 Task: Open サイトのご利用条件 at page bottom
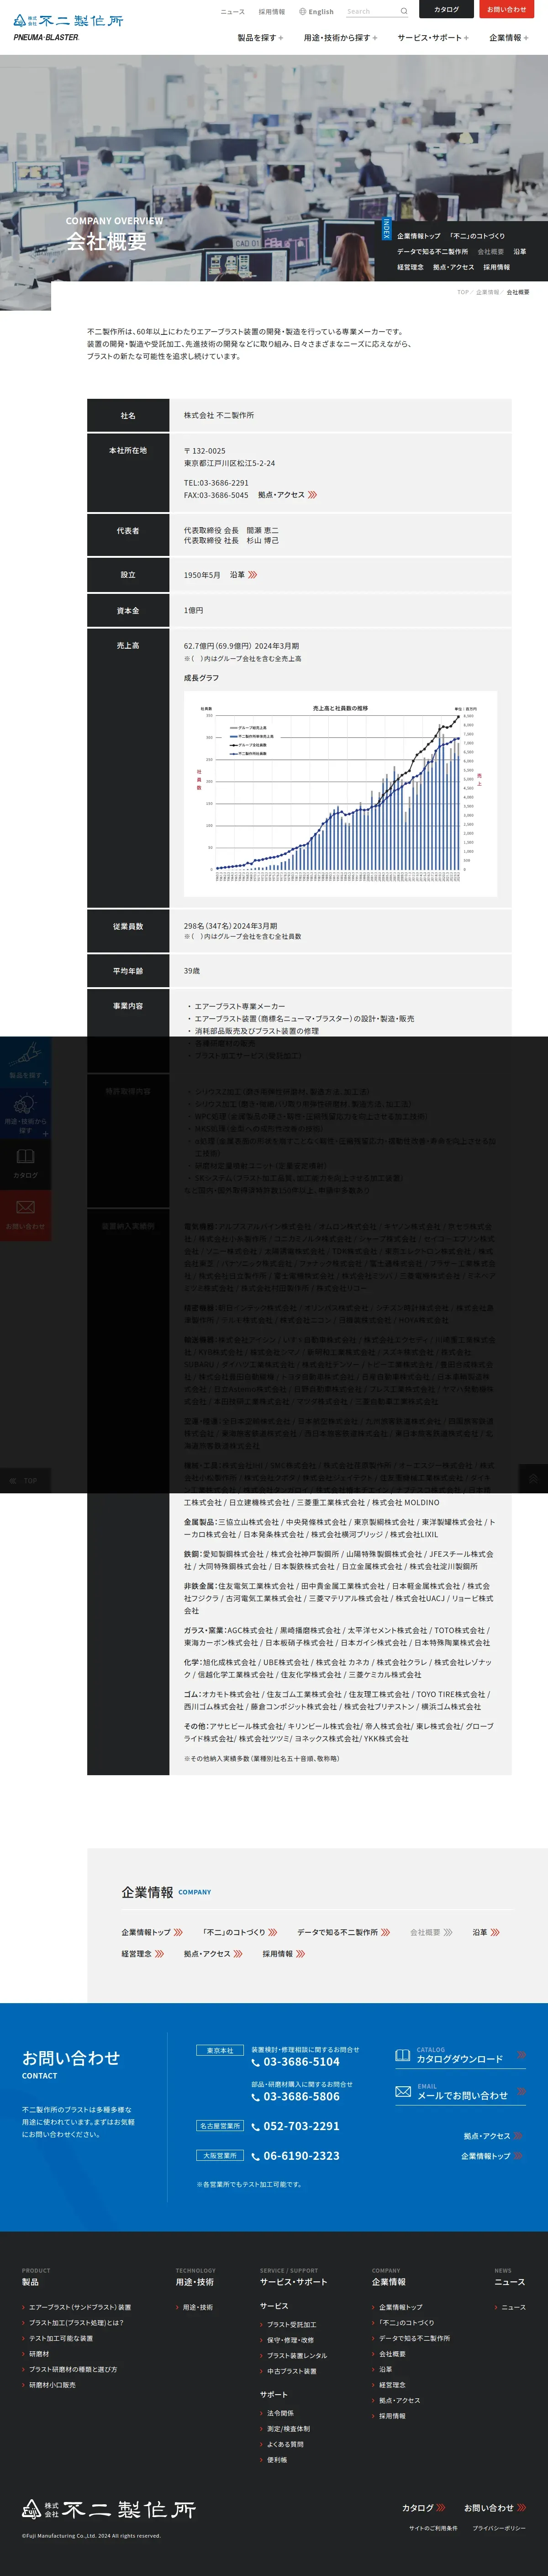click(433, 2528)
